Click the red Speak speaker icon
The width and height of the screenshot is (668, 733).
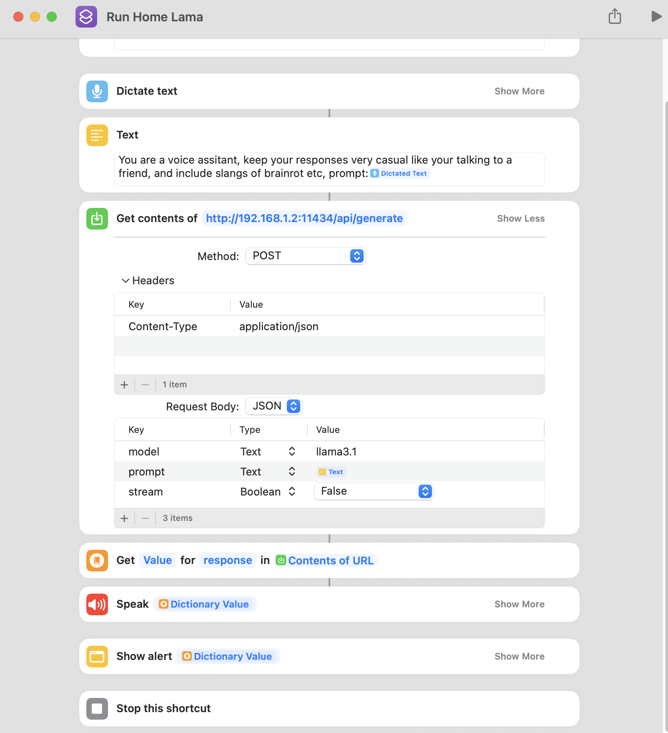97,604
